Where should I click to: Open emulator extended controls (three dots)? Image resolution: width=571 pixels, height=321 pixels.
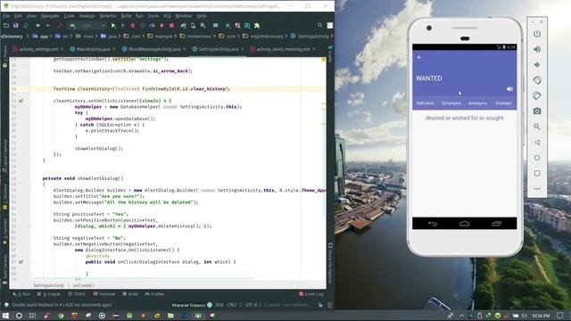point(537,189)
